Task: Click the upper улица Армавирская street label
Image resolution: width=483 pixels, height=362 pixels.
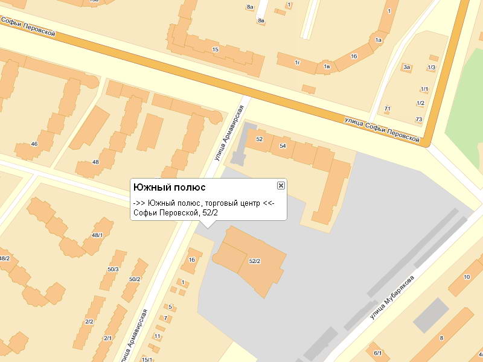Action: coord(229,133)
